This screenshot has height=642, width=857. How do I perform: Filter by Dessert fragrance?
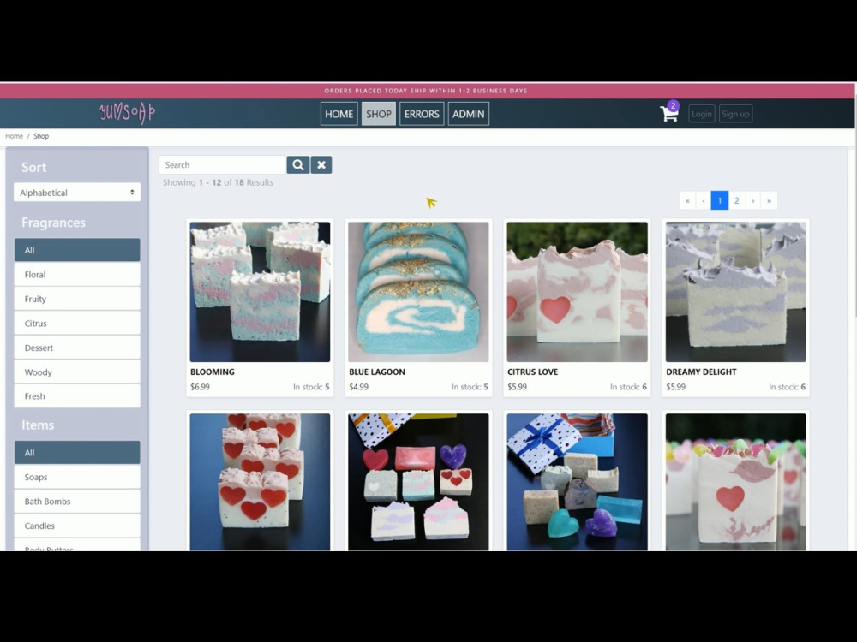click(77, 348)
